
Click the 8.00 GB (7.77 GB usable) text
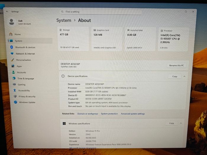tap(97, 92)
